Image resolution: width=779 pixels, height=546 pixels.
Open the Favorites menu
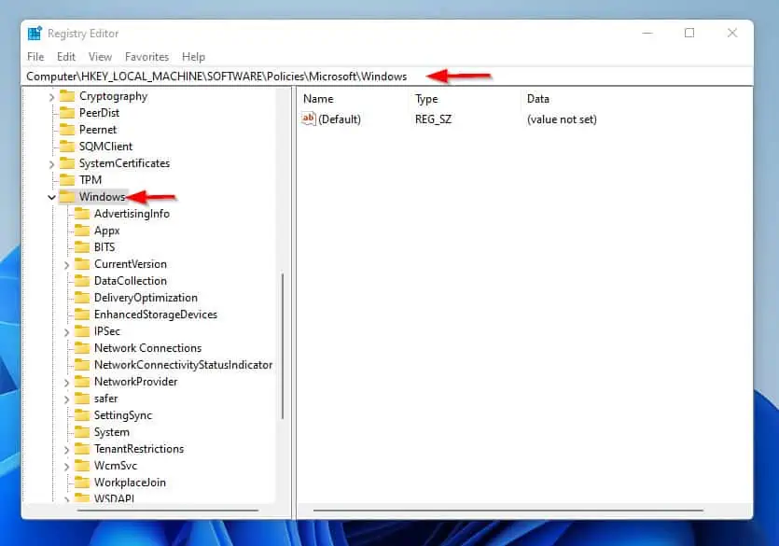coord(146,57)
